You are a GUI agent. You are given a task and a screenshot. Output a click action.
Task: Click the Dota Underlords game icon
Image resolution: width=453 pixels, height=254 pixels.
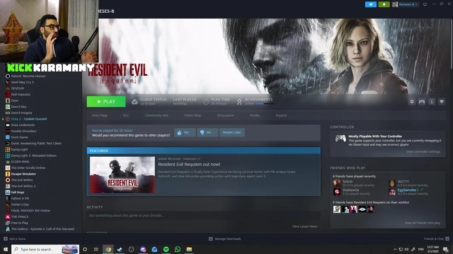(8, 125)
